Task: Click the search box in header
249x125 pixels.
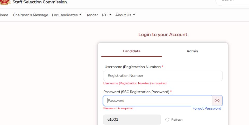Action: [x=232, y=1]
